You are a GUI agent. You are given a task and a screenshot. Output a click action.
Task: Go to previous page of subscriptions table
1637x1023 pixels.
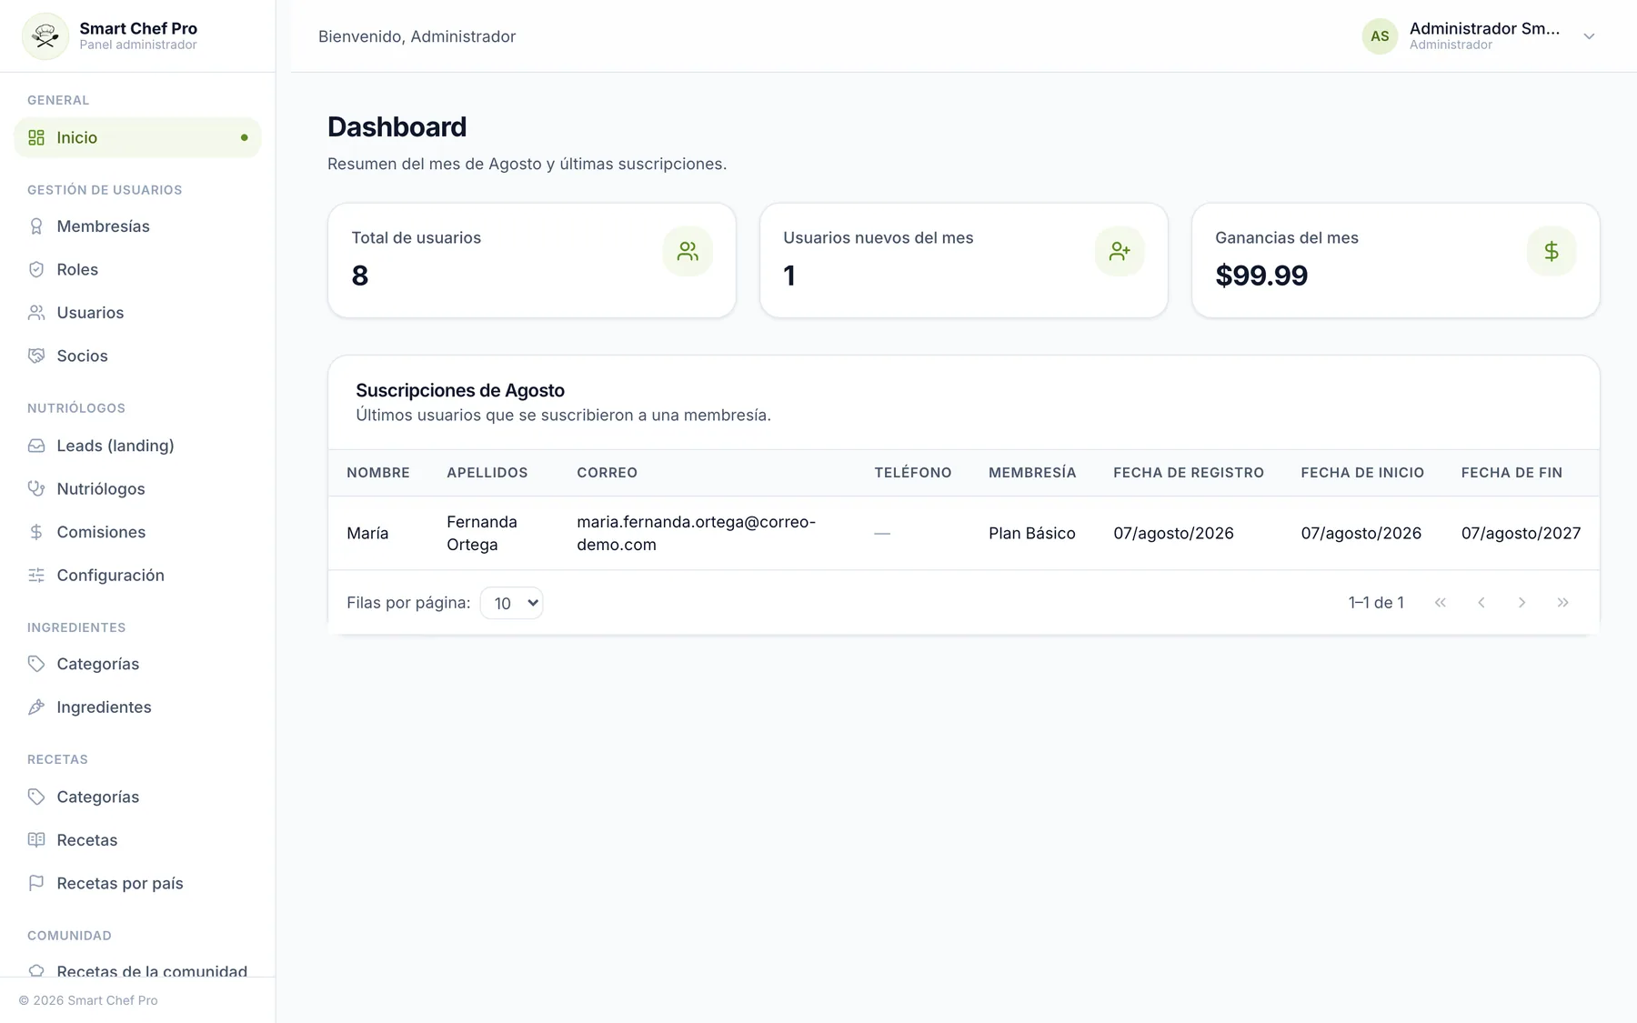click(1481, 602)
